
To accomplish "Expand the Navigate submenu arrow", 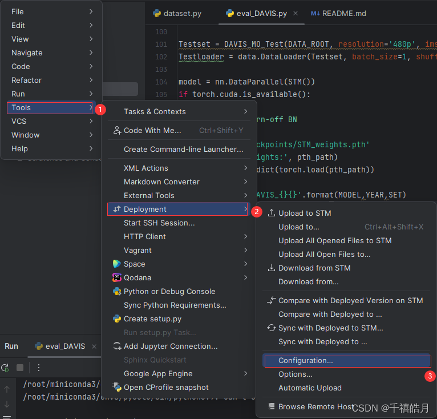I will (91, 52).
